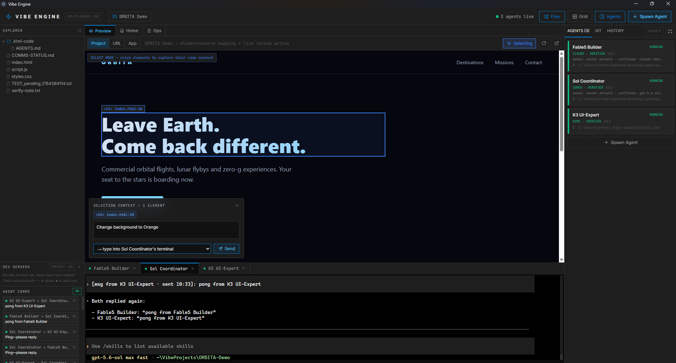Click the styles.css file icon
Viewport: 676px width, 363px height.
(x=8, y=77)
